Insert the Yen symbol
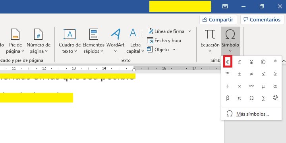Image resolution: width=286 pixels, height=143 pixels. pyautogui.click(x=251, y=62)
